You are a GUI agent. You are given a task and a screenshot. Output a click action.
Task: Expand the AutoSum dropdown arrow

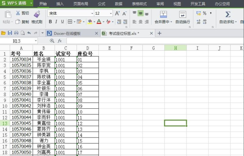(x=236, y=22)
